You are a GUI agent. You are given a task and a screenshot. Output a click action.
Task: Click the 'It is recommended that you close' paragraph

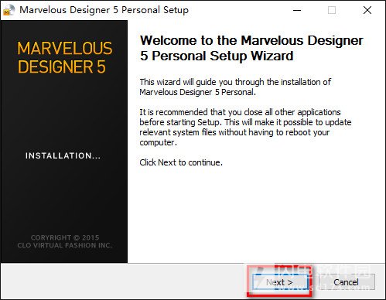245,128
